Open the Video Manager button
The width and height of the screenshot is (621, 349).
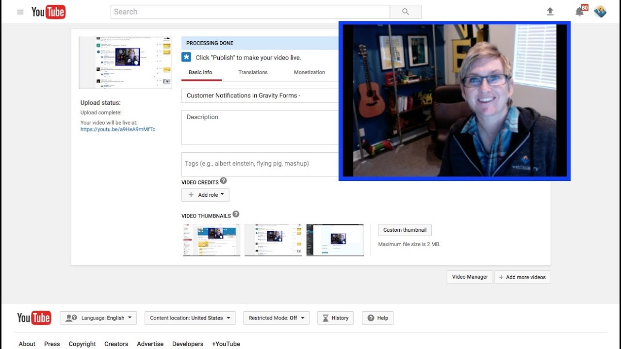tap(470, 277)
